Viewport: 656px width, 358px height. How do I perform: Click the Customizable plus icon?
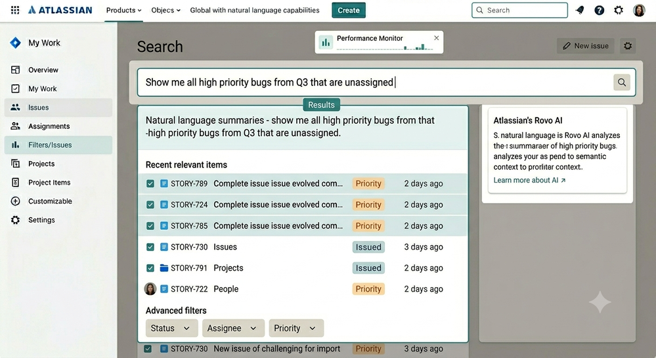point(16,201)
